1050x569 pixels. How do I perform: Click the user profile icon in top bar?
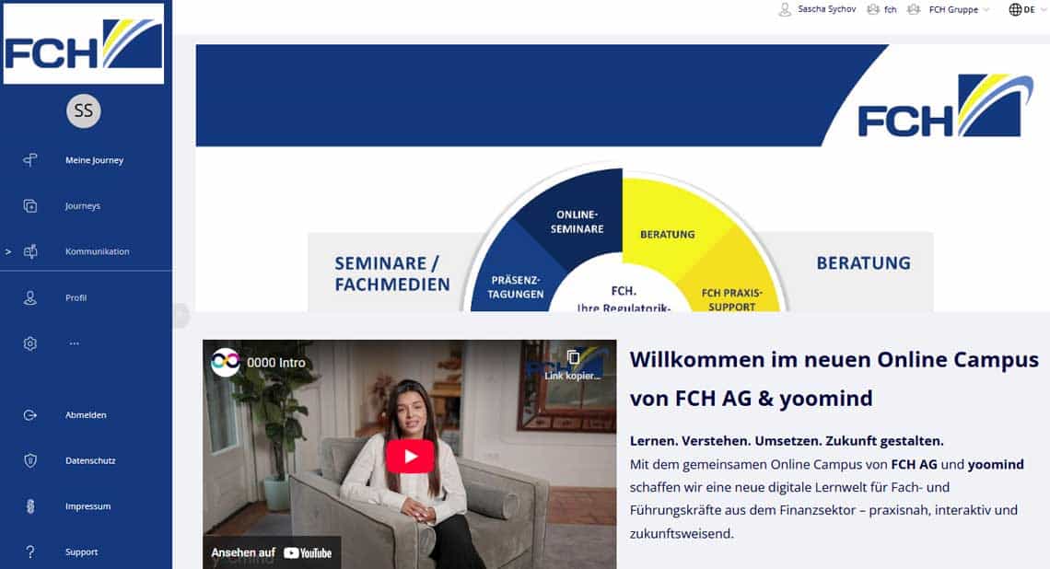click(x=785, y=9)
